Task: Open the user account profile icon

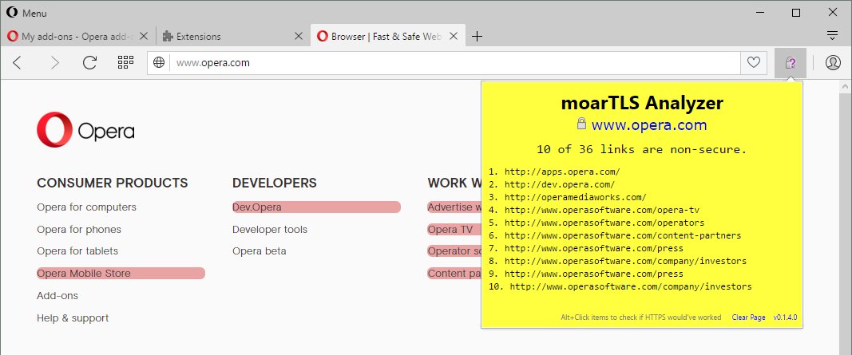Action: tap(833, 63)
